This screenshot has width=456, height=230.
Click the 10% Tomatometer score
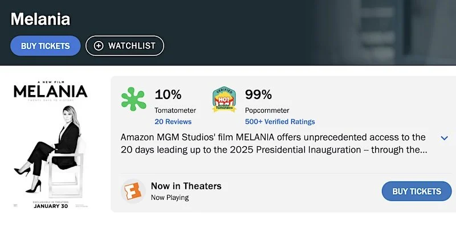point(168,94)
